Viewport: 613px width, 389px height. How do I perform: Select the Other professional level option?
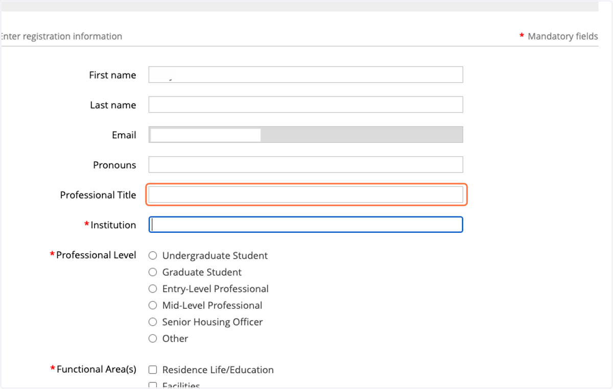click(x=152, y=338)
